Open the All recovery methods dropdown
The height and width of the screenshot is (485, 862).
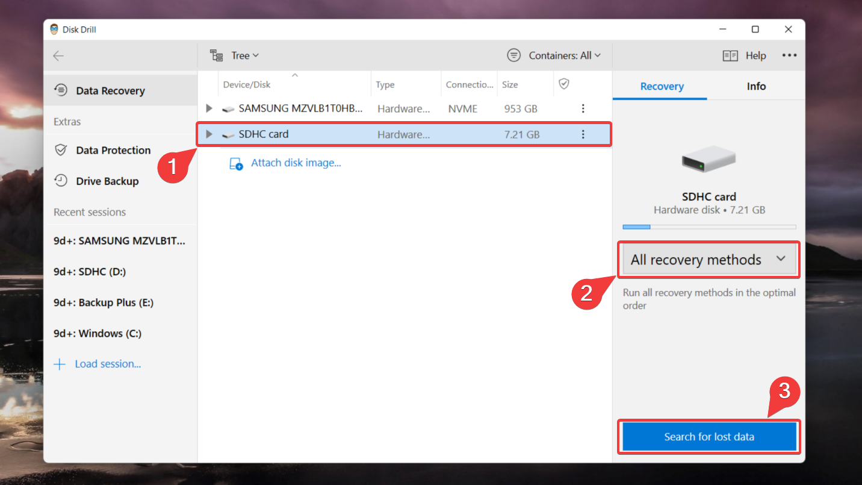pyautogui.click(x=709, y=260)
